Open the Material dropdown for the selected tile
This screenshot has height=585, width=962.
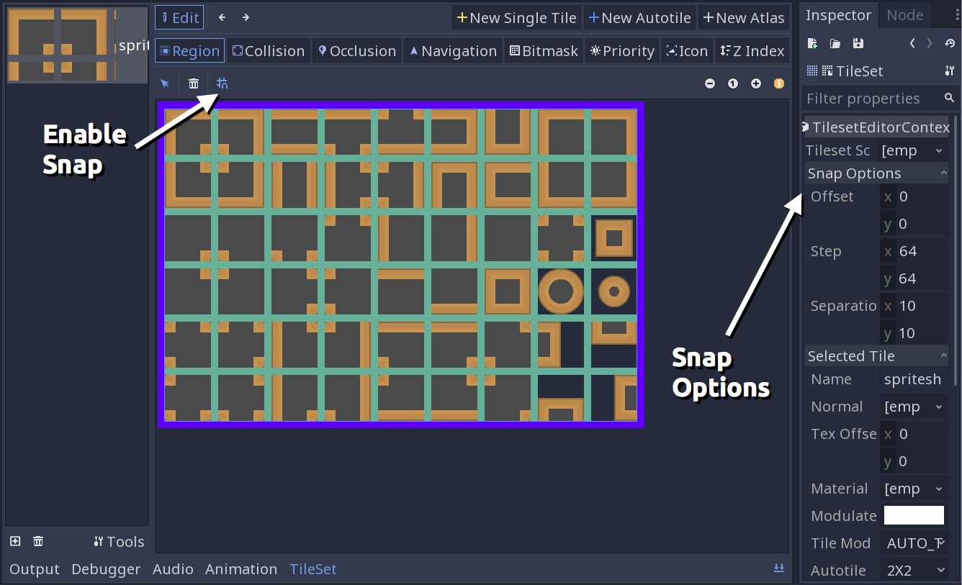(x=914, y=488)
